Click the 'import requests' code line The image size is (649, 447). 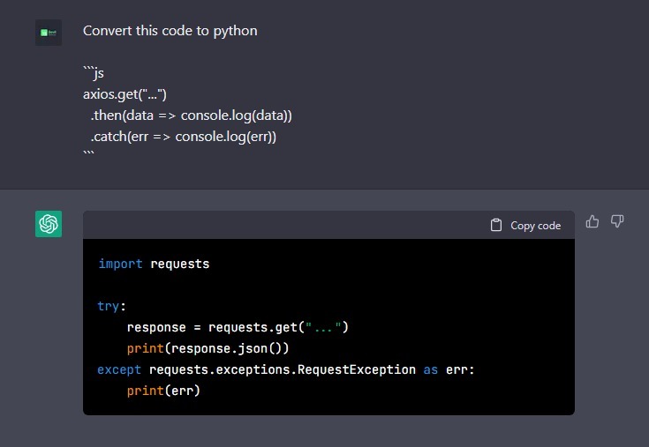tap(154, 264)
